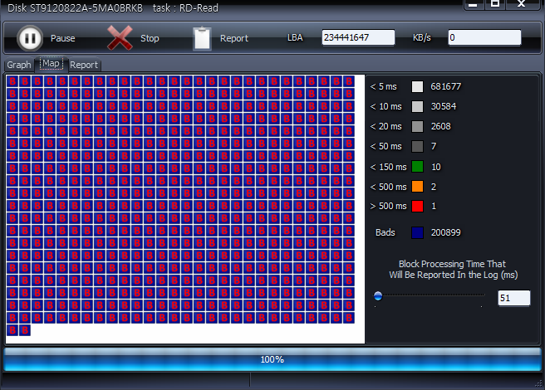Click the dark gray < 50 ms swatch
This screenshot has height=390, width=545.
pyautogui.click(x=418, y=146)
